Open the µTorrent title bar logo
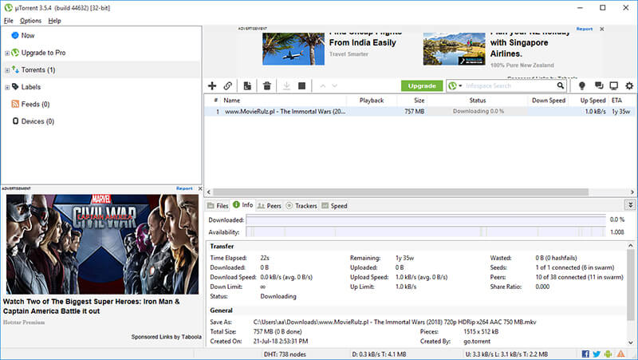Viewport: 638px width, 360px height. pos(8,7)
